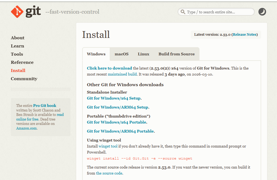Download Git for Windows/ARM64 Setup
277x180 pixels.
[117, 107]
